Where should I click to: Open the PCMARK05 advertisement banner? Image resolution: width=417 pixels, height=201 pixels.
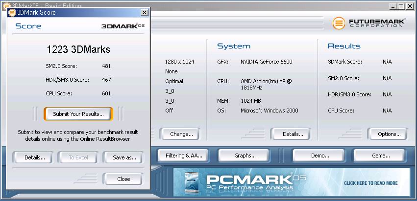click(292, 182)
